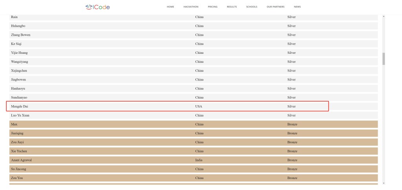402x190 pixels.
Task: Click the vertical scrollbar thumb
Action: coord(384,59)
